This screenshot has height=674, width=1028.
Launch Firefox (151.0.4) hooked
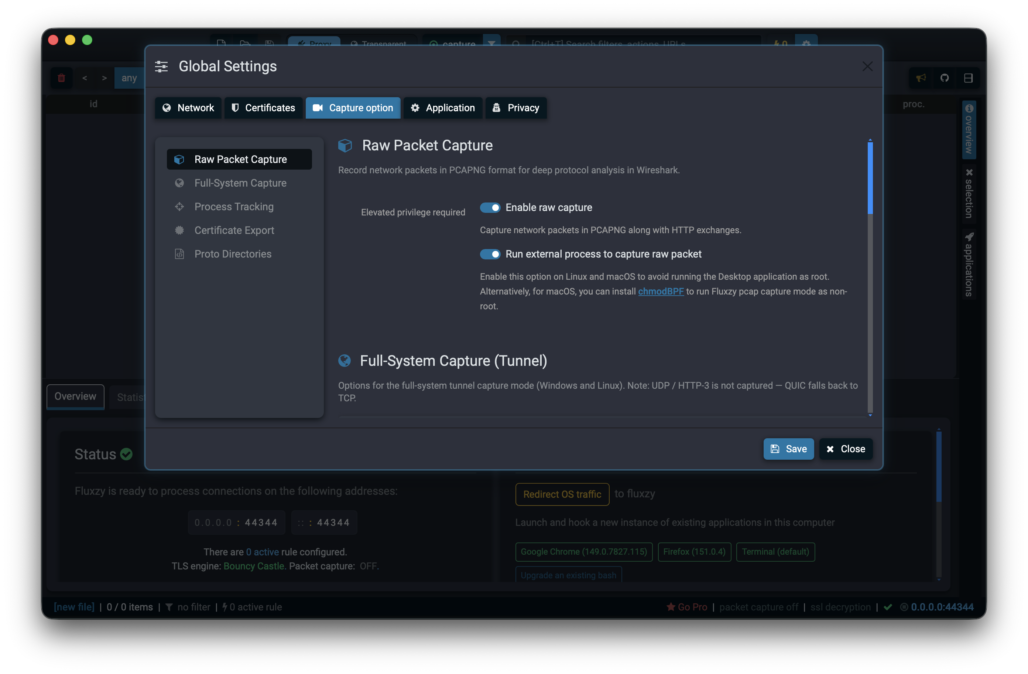click(694, 552)
